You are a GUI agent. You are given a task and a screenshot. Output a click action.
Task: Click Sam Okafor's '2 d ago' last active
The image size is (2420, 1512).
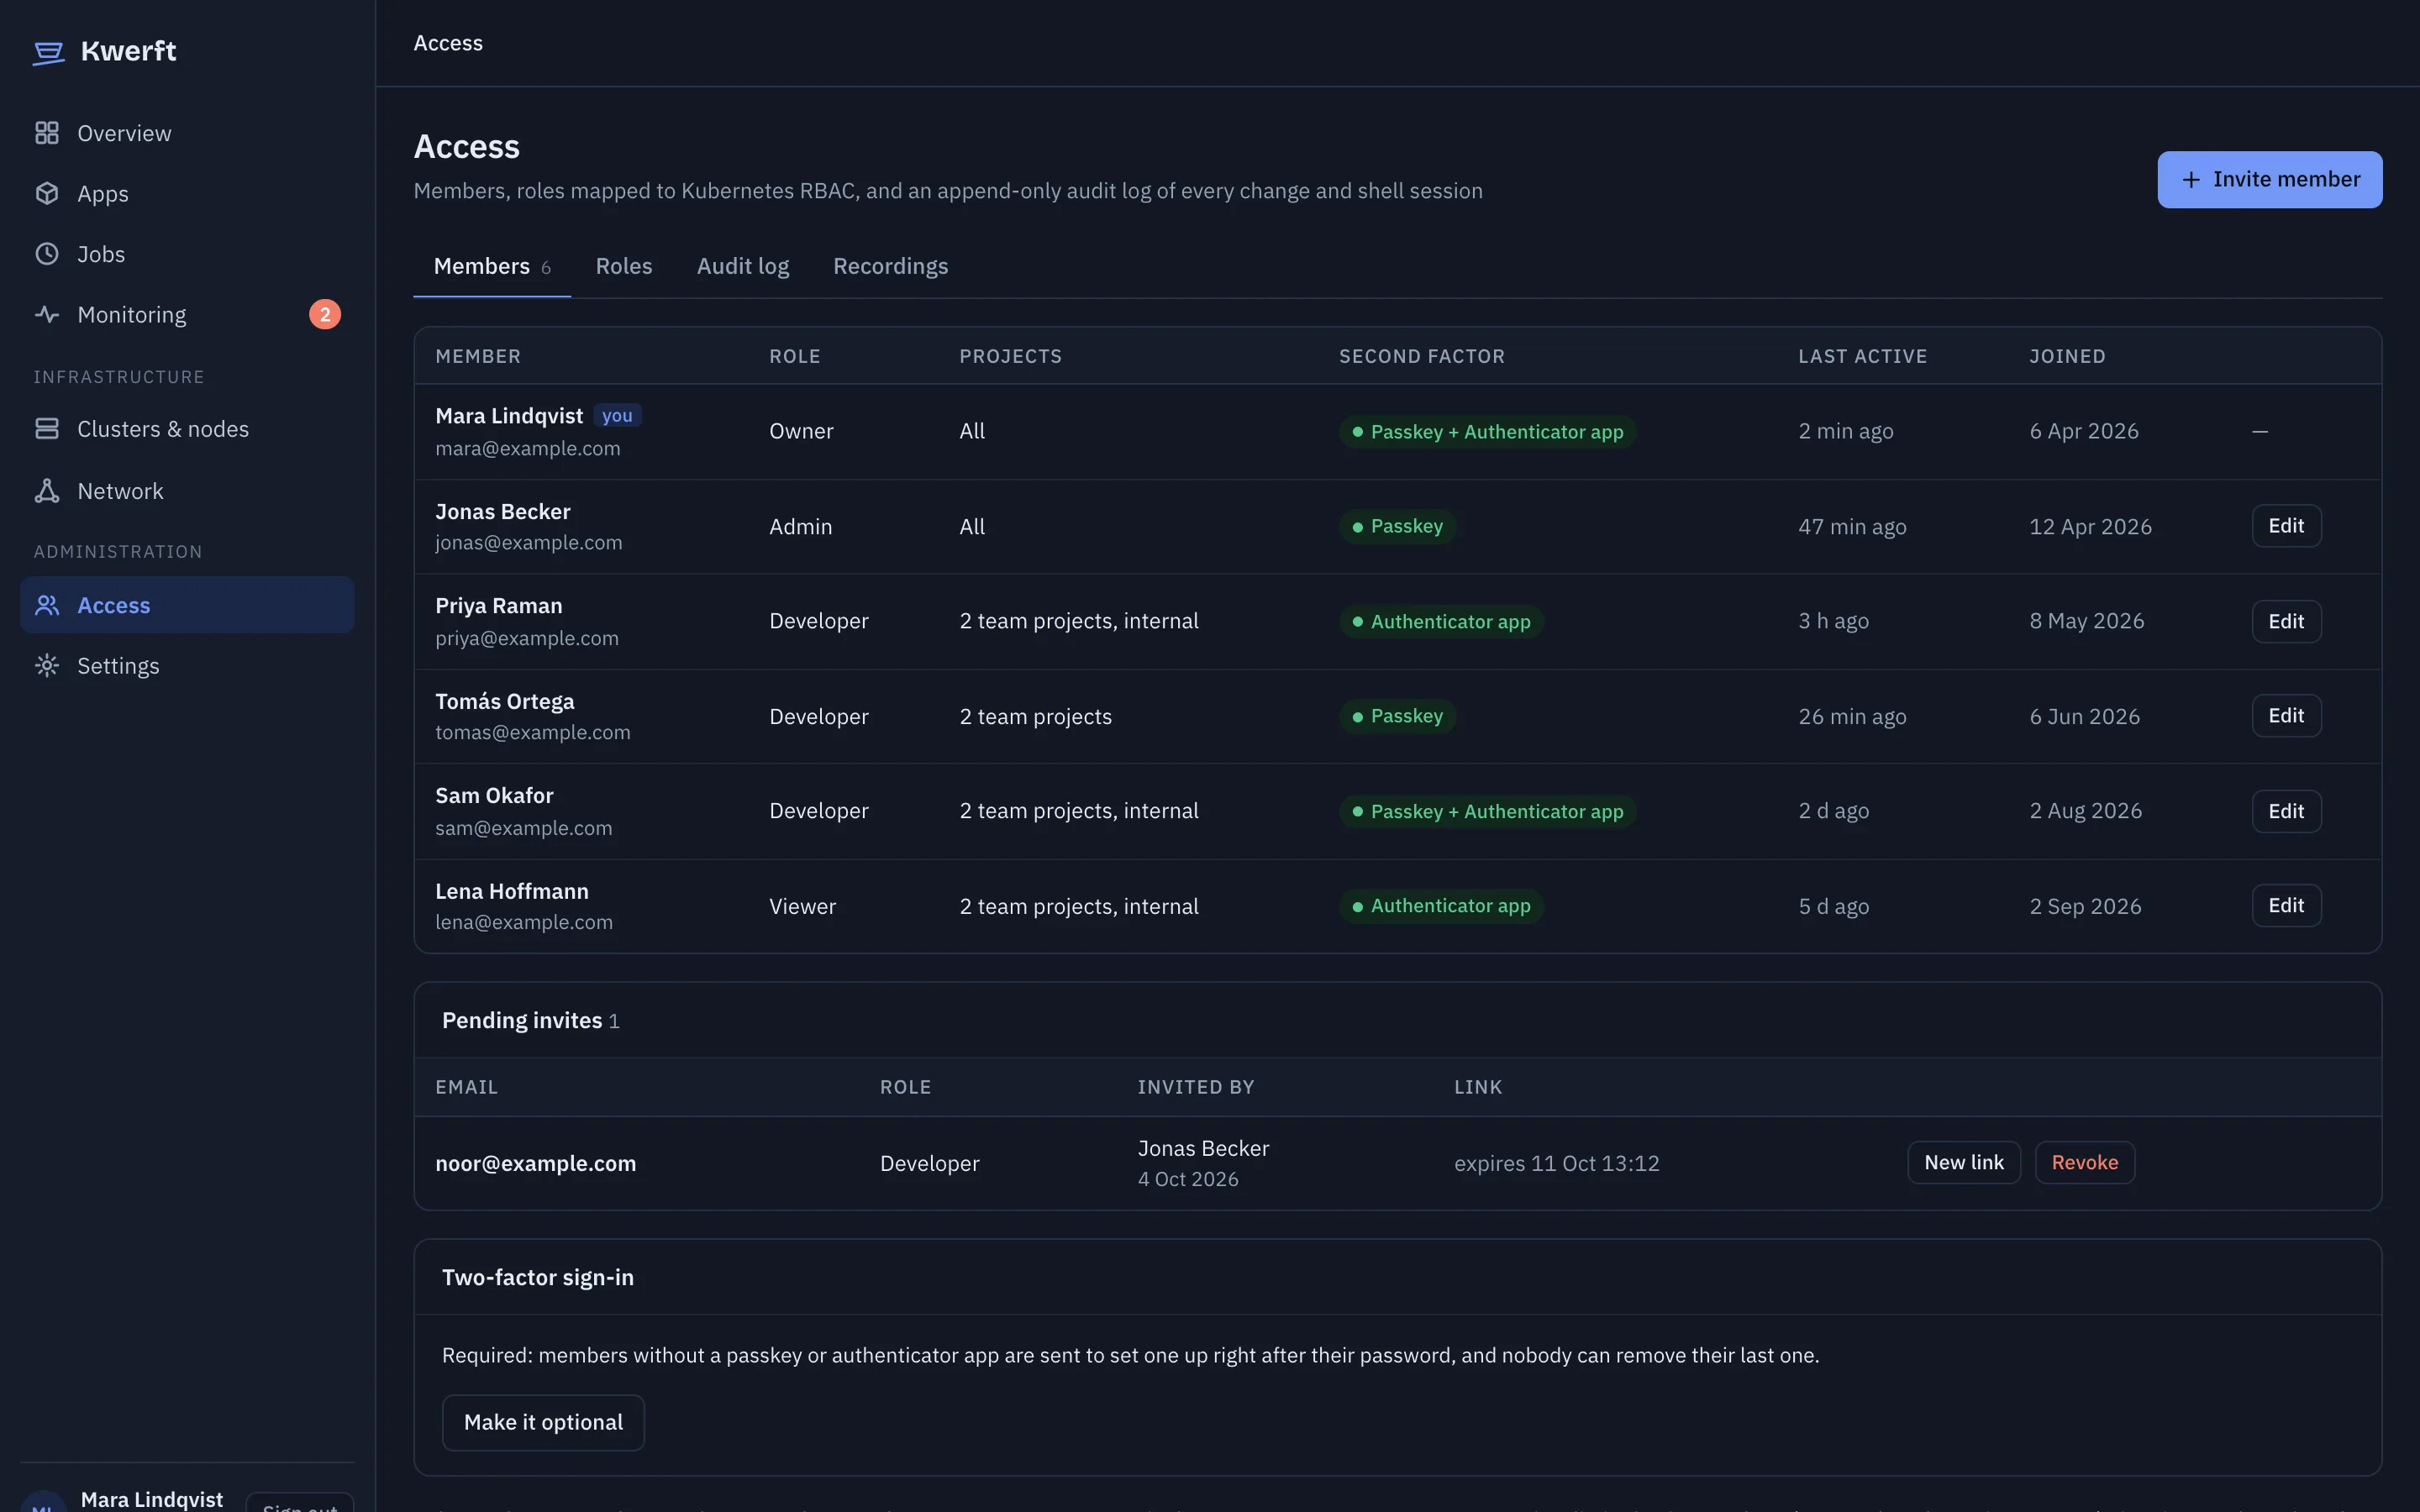[1834, 811]
